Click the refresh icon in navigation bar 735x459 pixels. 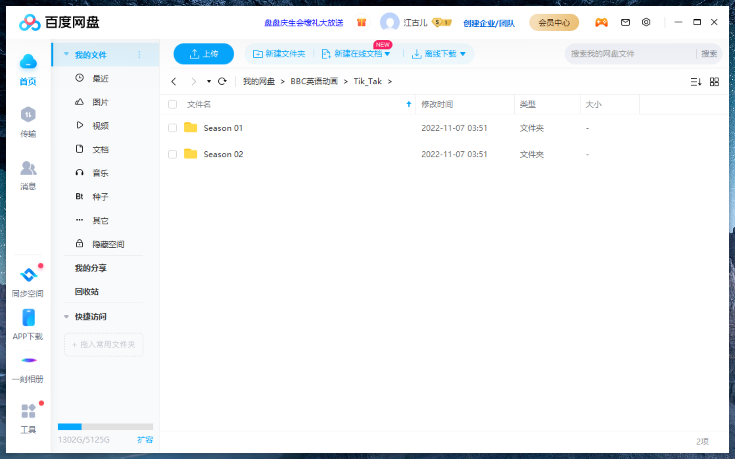click(x=222, y=82)
